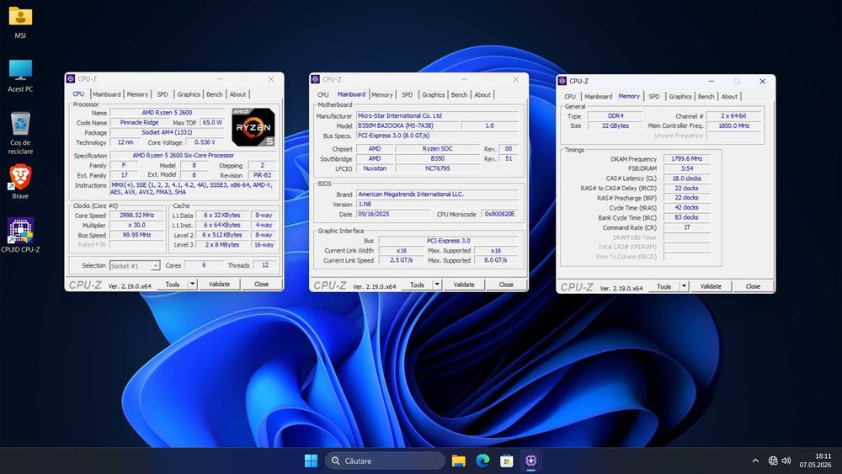Open Graphics tab in CPU window
The image size is (842, 474).
click(189, 94)
